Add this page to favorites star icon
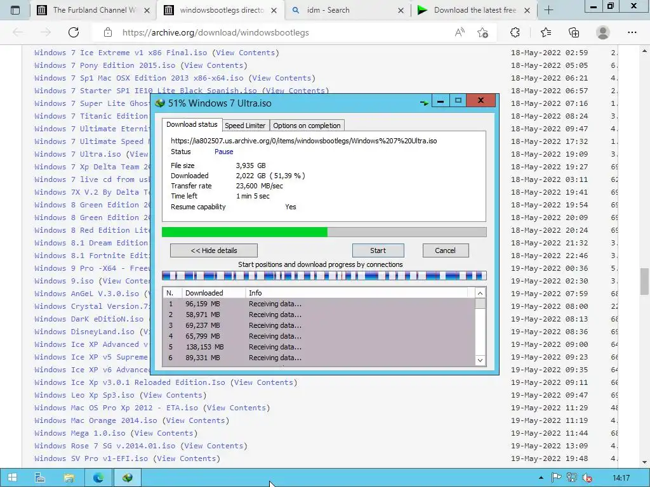 pyautogui.click(x=482, y=32)
